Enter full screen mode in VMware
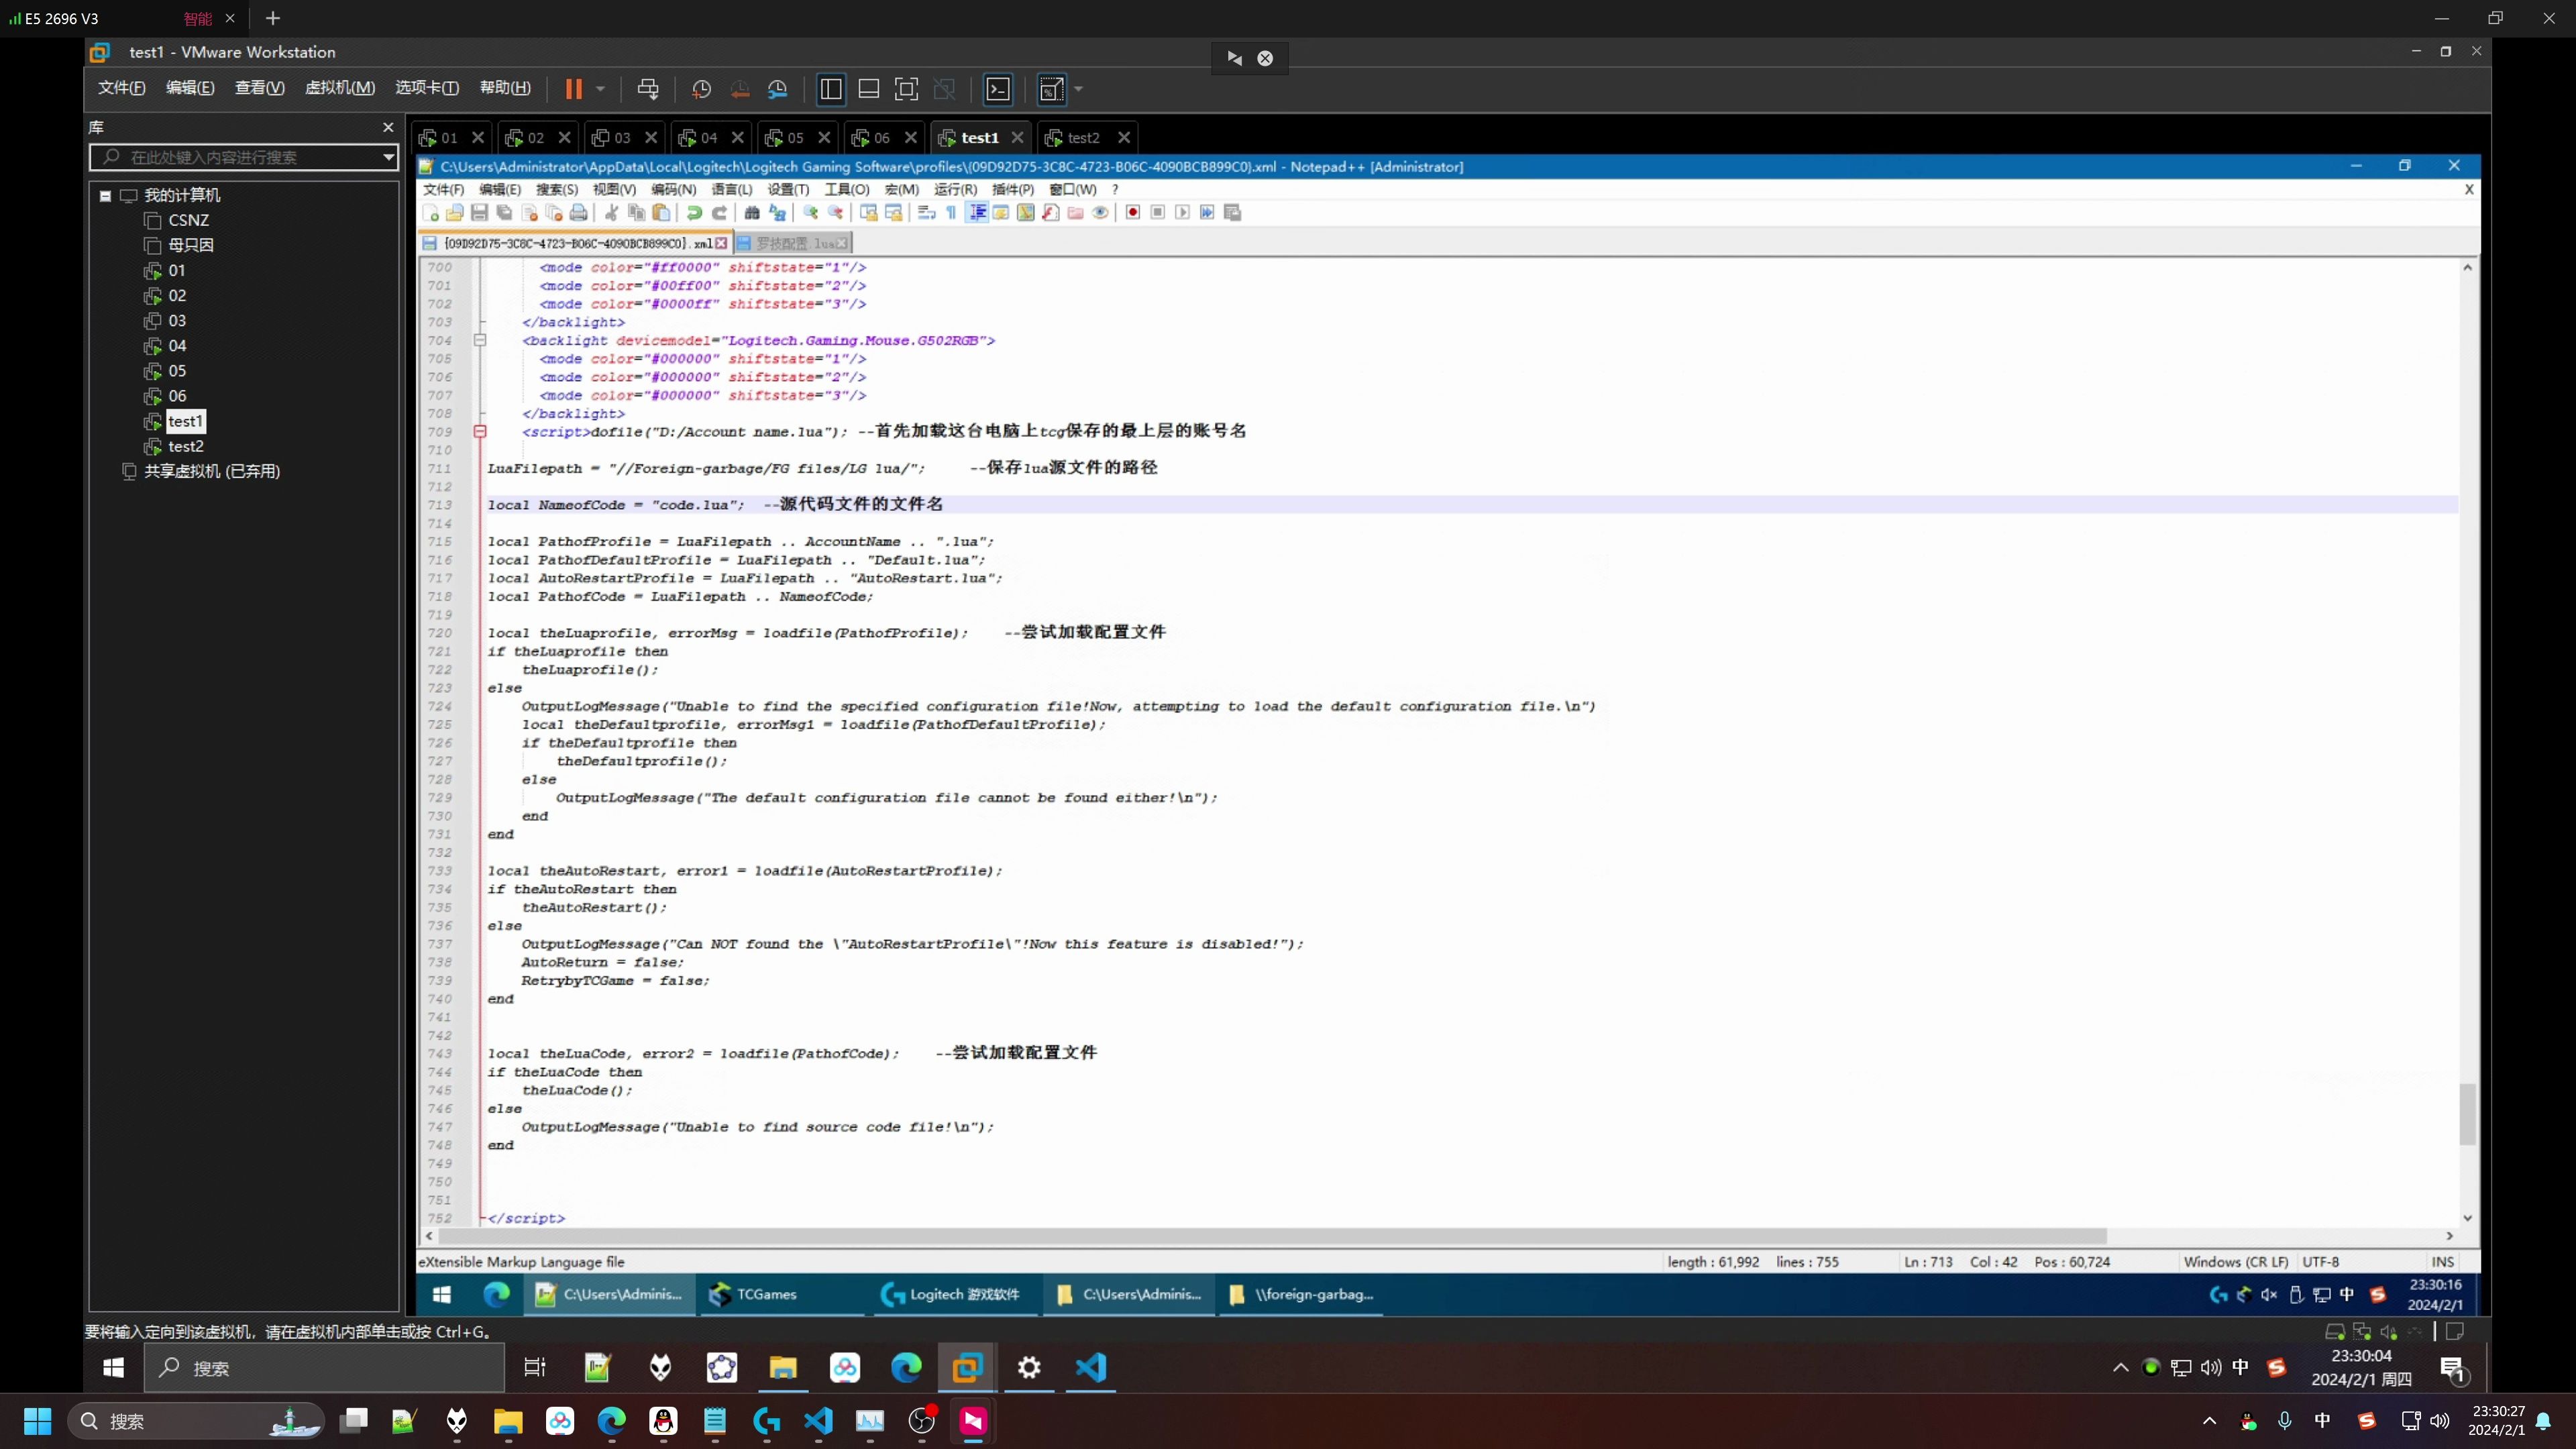2576x1449 pixels. (906, 89)
